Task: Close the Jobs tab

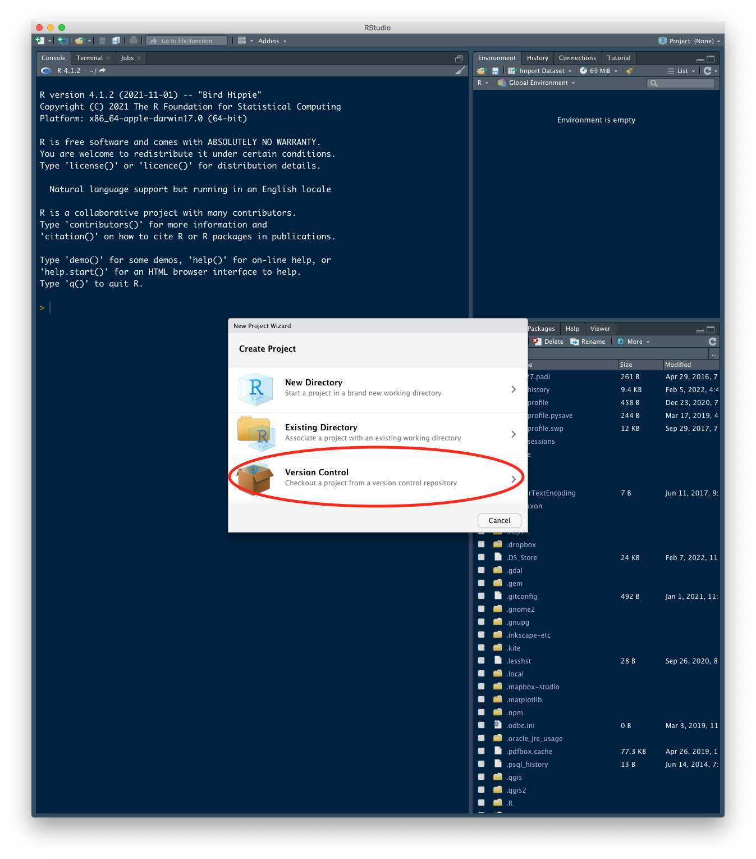Action: [139, 58]
